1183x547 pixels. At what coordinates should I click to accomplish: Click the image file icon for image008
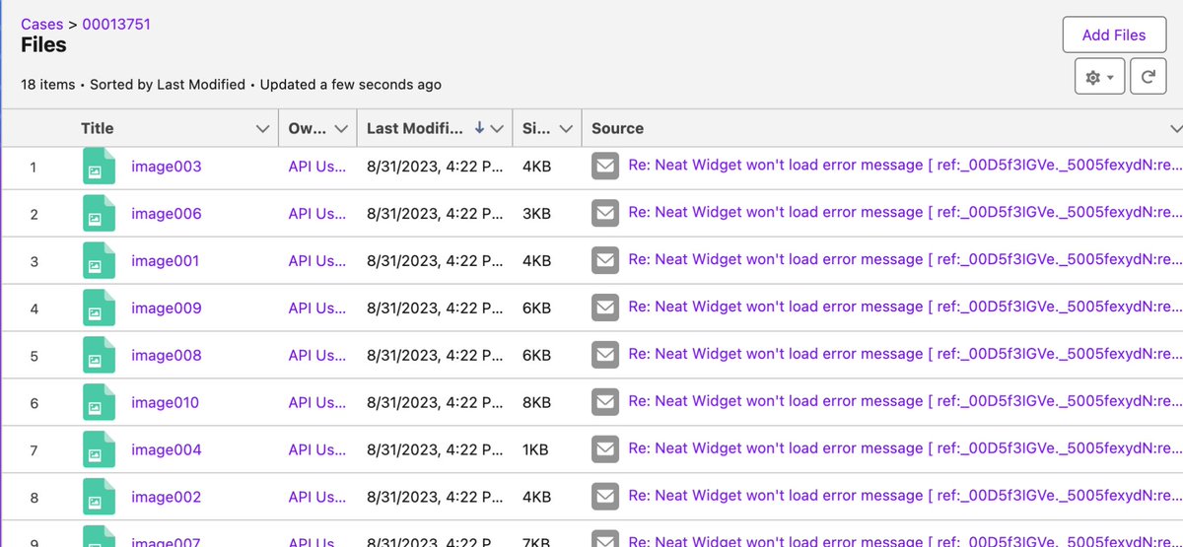[x=99, y=355]
